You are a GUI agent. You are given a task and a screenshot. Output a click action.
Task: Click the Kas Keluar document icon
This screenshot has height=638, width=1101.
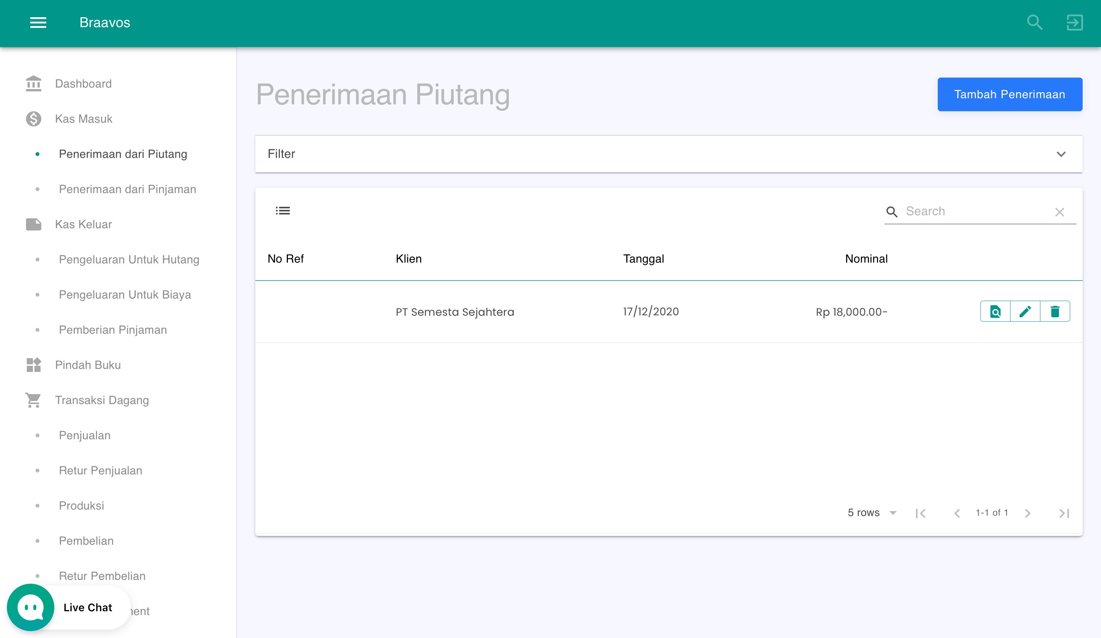point(33,224)
